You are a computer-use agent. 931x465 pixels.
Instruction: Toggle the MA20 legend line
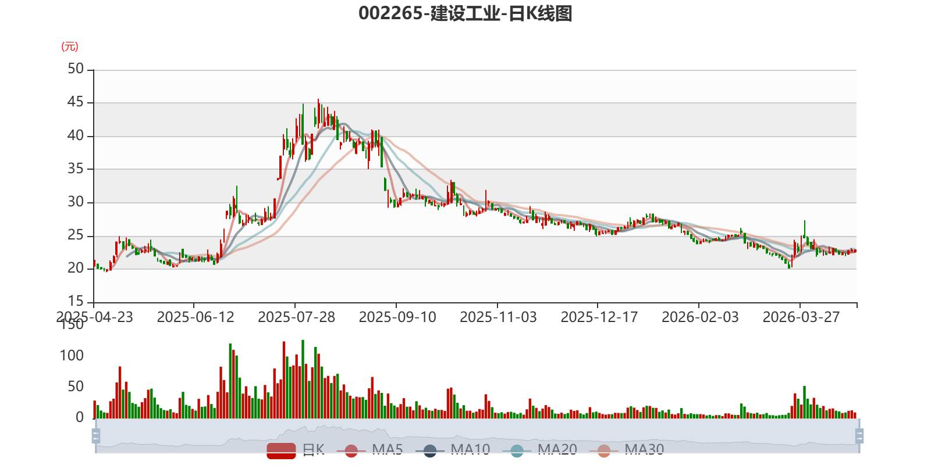(x=540, y=450)
